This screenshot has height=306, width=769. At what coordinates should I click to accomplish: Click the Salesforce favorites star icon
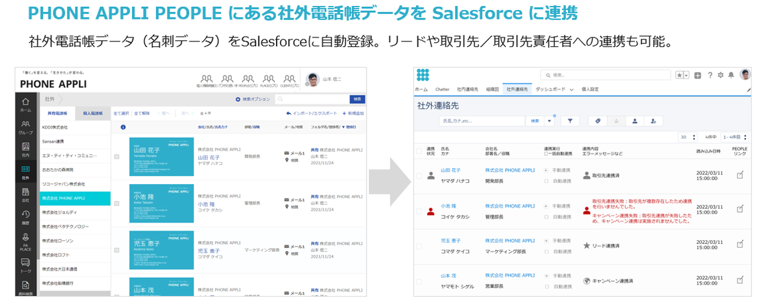coord(679,75)
